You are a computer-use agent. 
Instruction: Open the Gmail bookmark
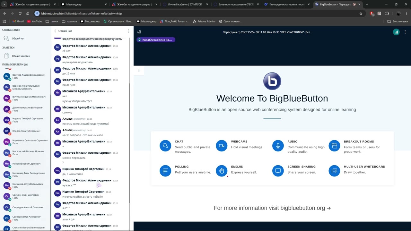click(x=18, y=21)
